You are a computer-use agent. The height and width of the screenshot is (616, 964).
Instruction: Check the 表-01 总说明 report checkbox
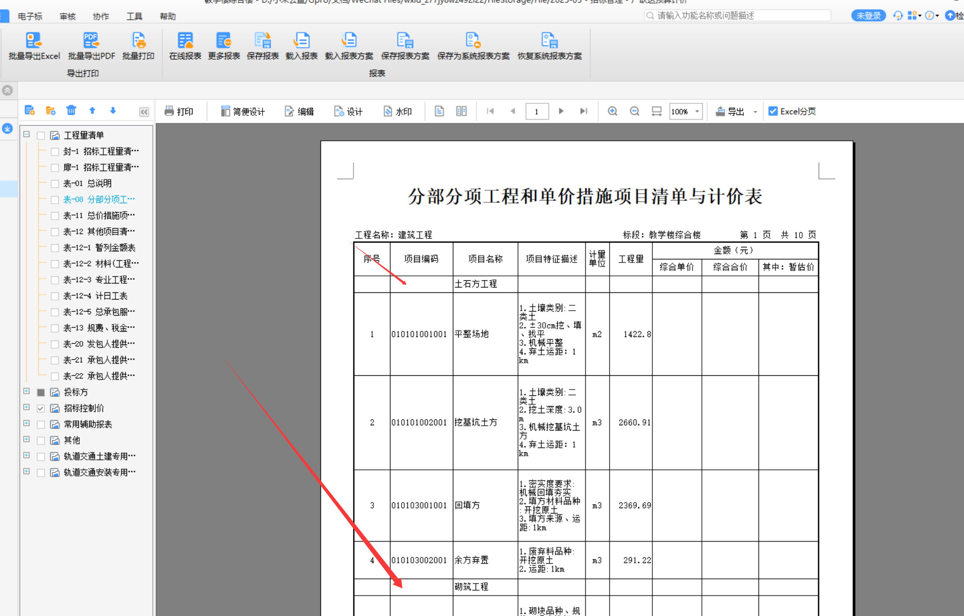click(55, 183)
